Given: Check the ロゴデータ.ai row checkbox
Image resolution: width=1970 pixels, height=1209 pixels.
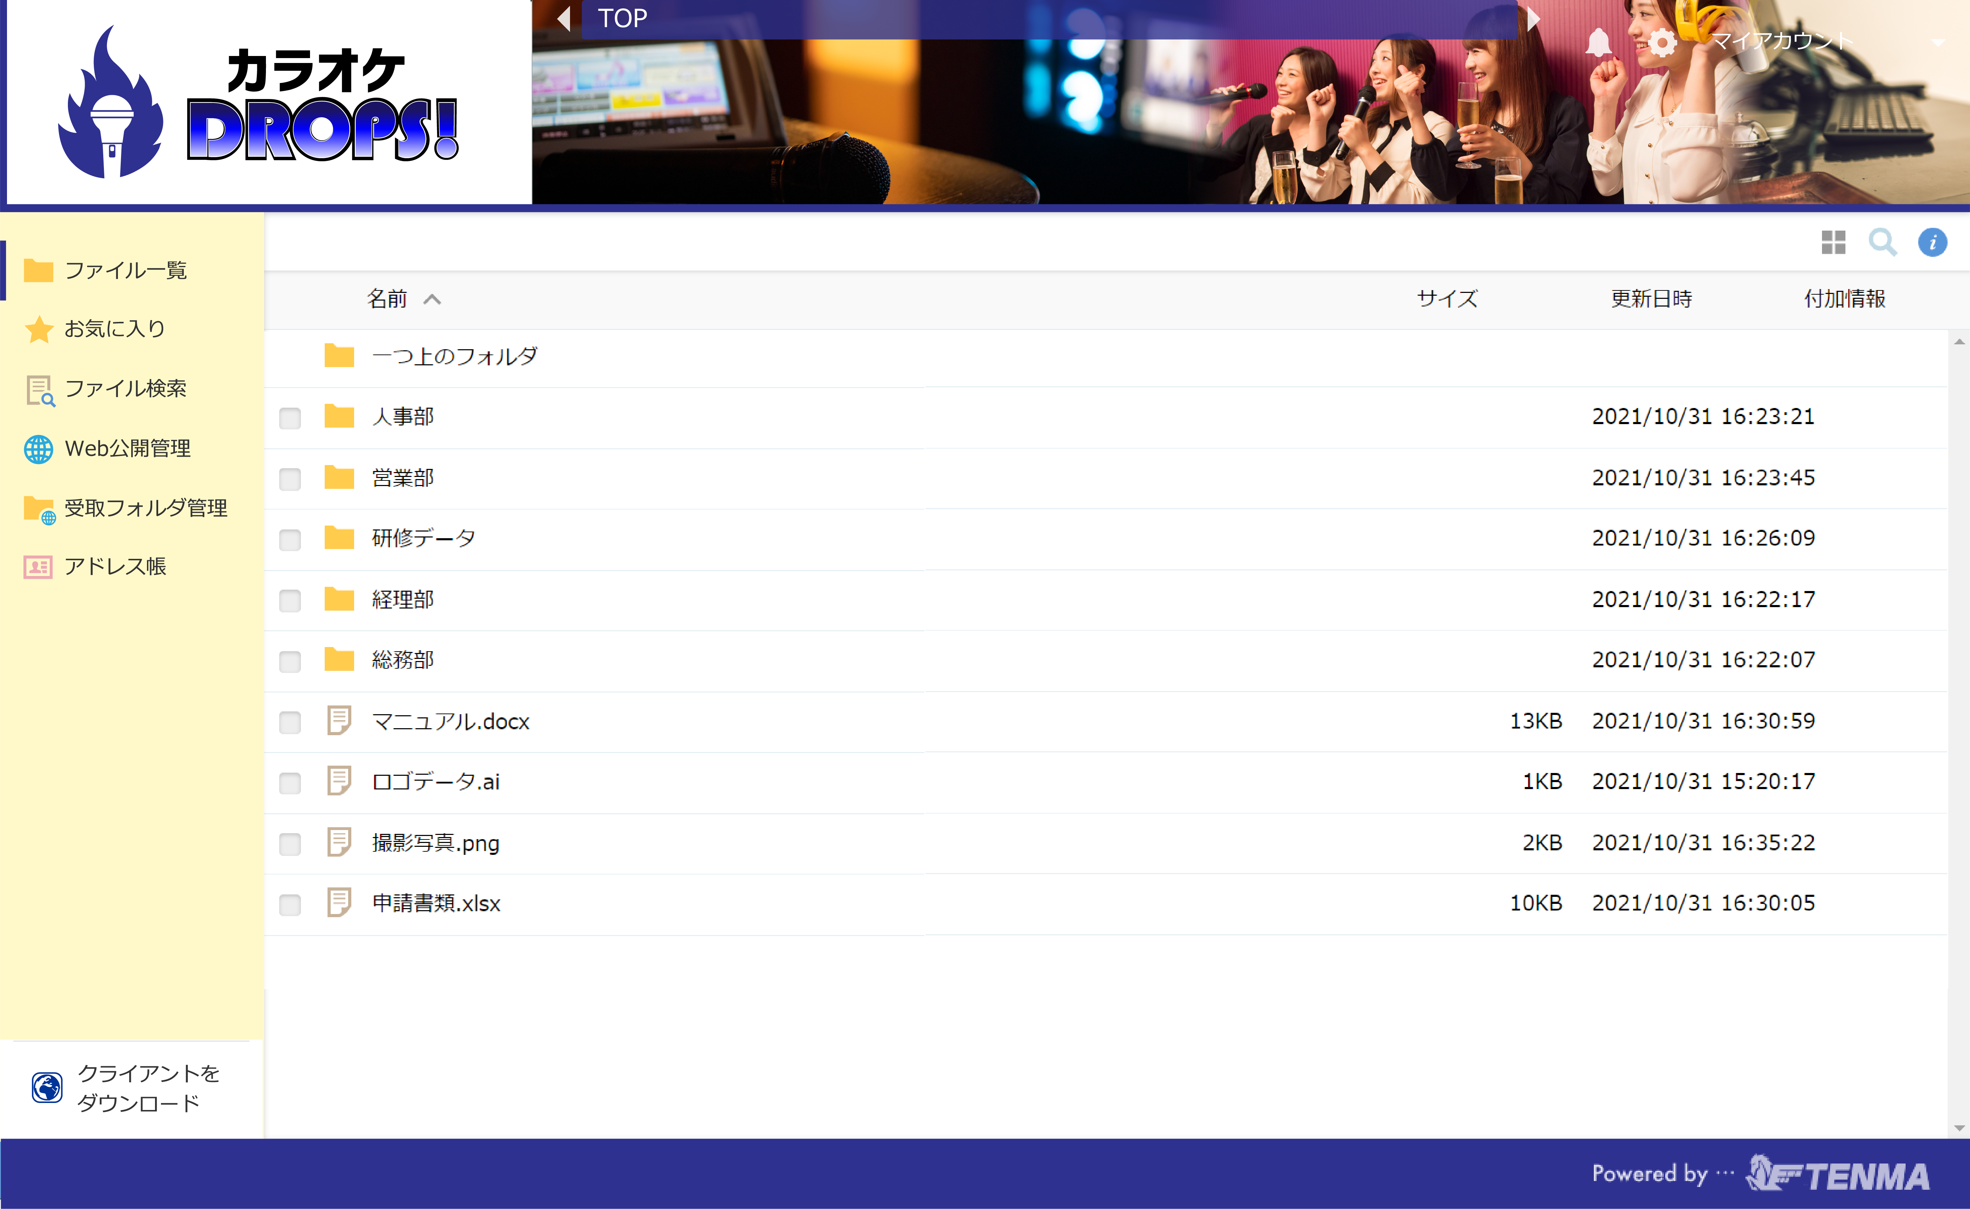Looking at the screenshot, I should tap(290, 783).
